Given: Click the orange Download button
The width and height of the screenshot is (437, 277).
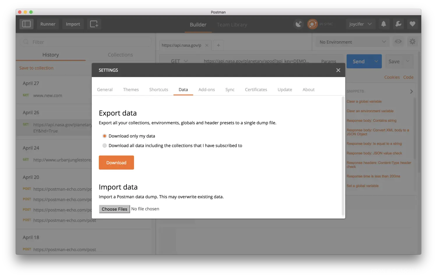Looking at the screenshot, I should (116, 163).
